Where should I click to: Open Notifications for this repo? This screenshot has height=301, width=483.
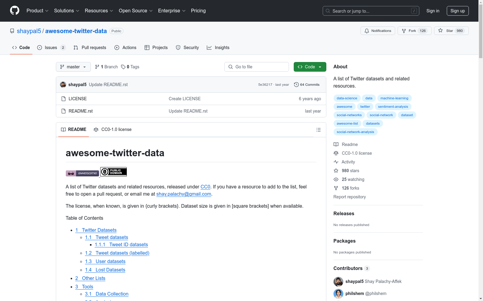click(x=378, y=31)
